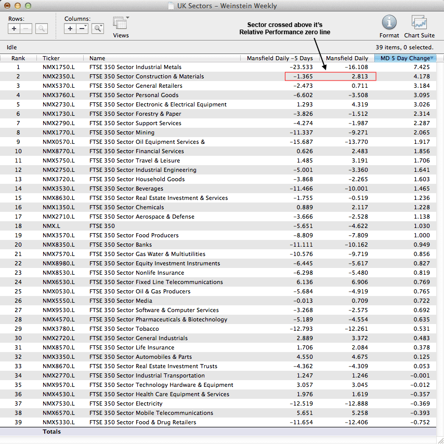Image resolution: width=444 pixels, height=444 pixels.
Task: Sort by the Rank column header
Action: (x=18, y=58)
